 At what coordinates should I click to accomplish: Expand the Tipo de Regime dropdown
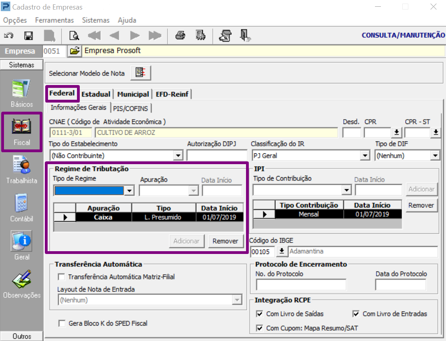129,191
